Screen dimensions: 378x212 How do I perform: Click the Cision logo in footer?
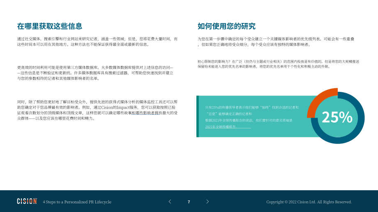click(27, 201)
